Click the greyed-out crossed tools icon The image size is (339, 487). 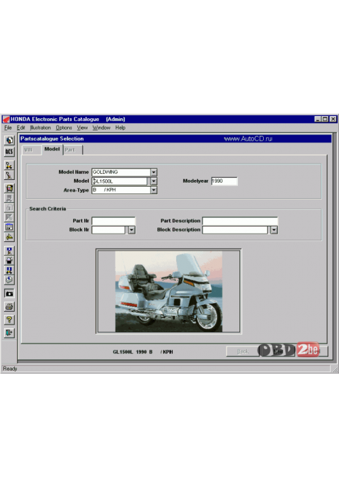click(x=9, y=217)
